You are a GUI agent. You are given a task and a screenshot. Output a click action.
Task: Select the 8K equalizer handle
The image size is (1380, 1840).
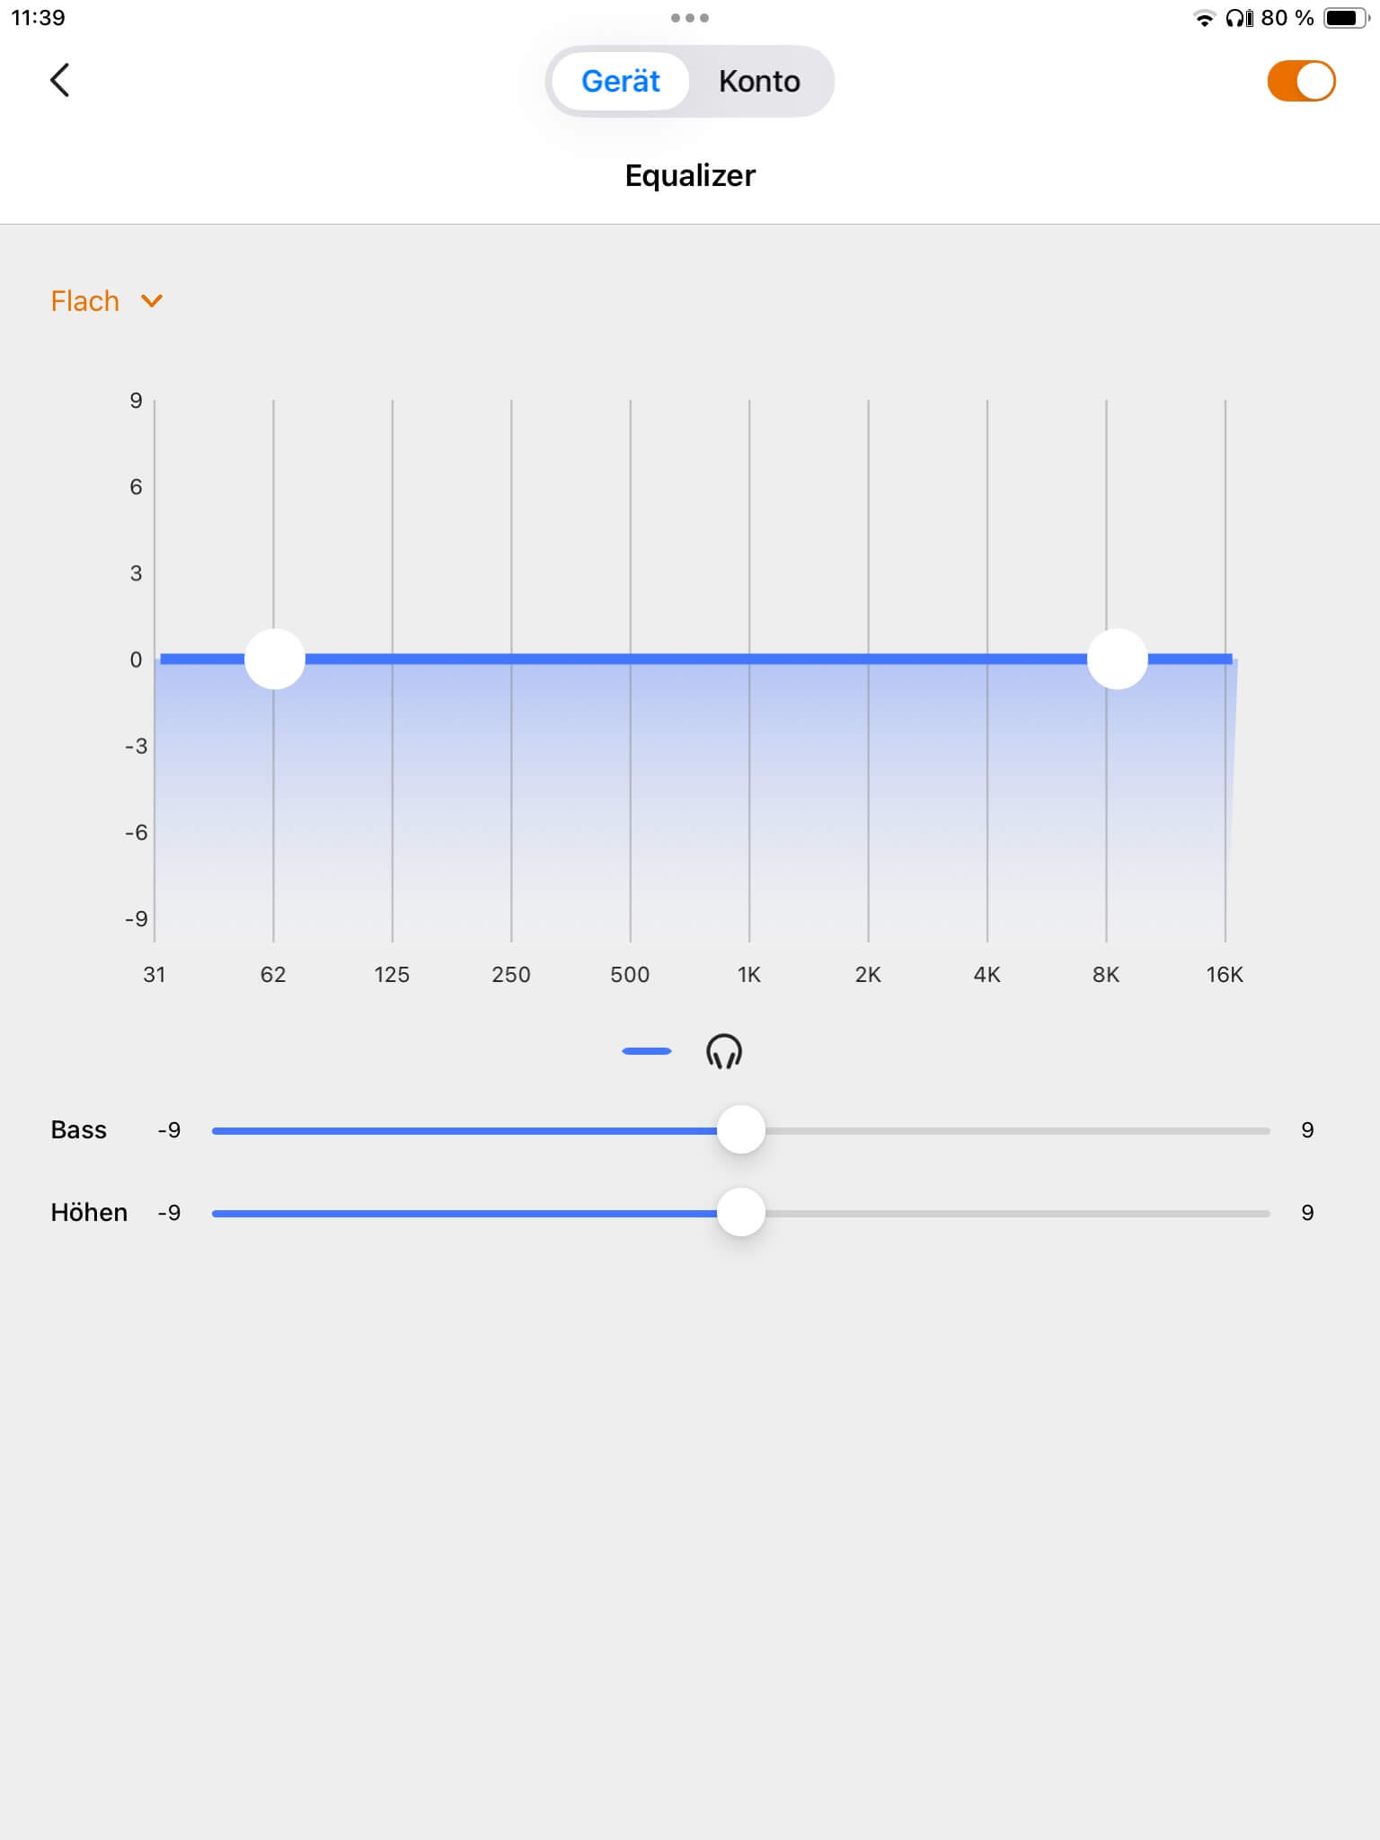1118,659
